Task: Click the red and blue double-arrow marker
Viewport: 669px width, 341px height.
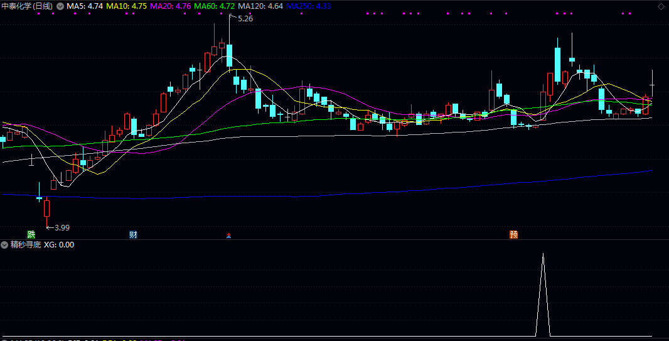Action: 228,235
